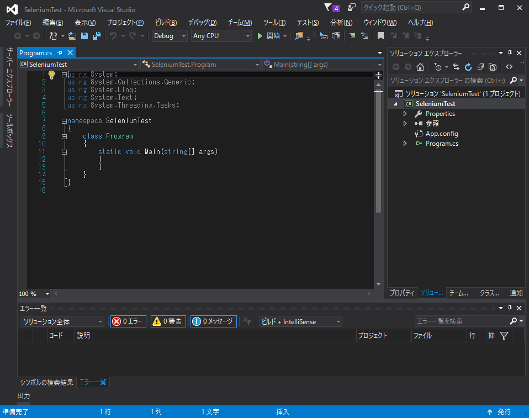
Task: Toggle the 0 errors filter button
Action: [x=128, y=321]
